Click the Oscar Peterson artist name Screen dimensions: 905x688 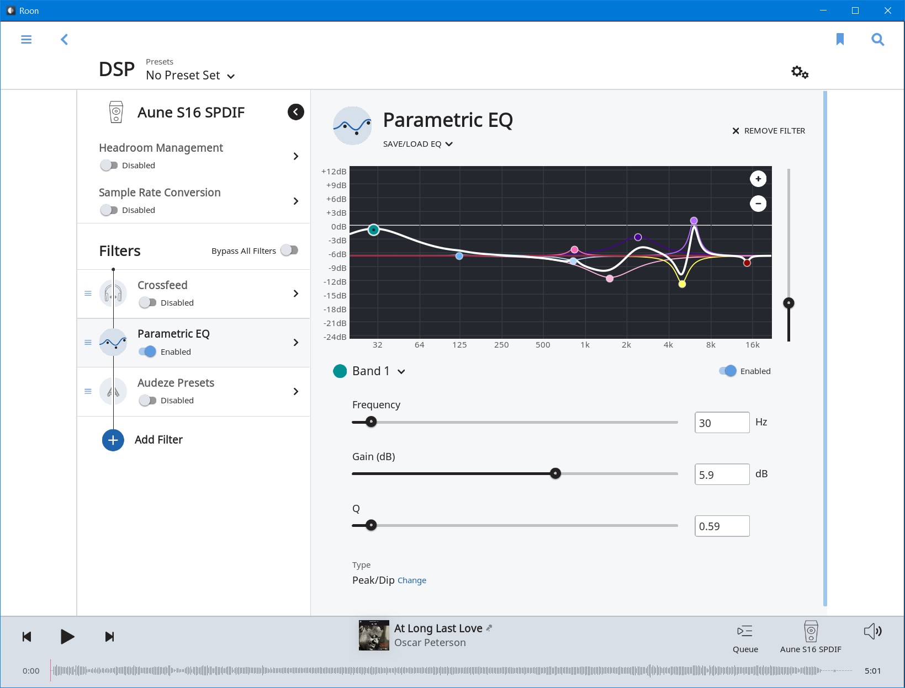[x=430, y=643]
